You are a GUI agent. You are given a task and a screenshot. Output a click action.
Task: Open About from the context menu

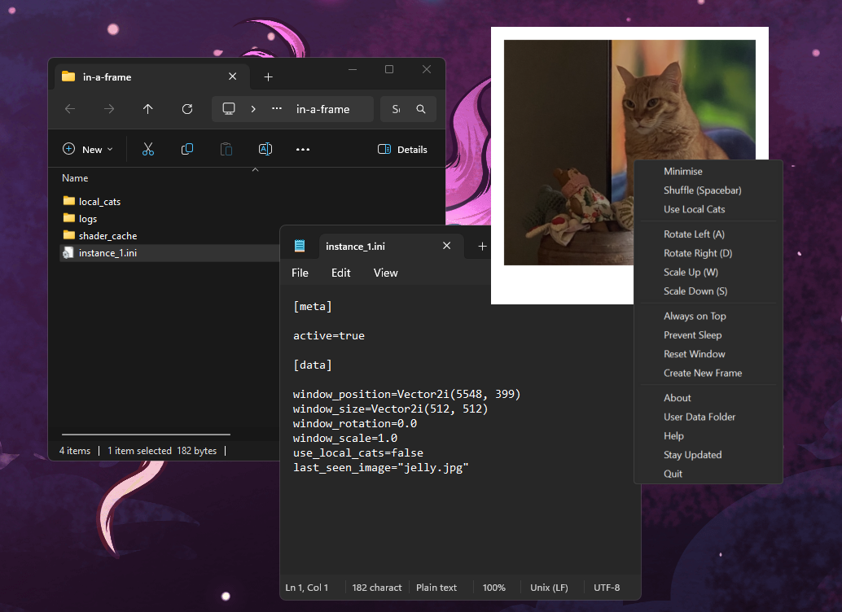[x=678, y=398]
